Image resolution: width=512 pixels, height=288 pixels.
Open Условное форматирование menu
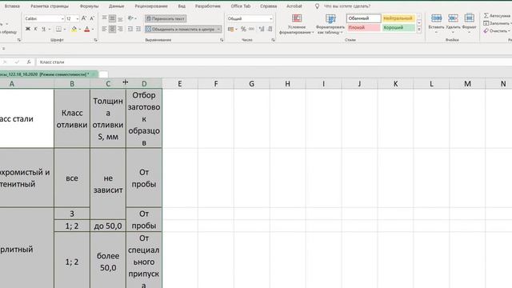[297, 24]
